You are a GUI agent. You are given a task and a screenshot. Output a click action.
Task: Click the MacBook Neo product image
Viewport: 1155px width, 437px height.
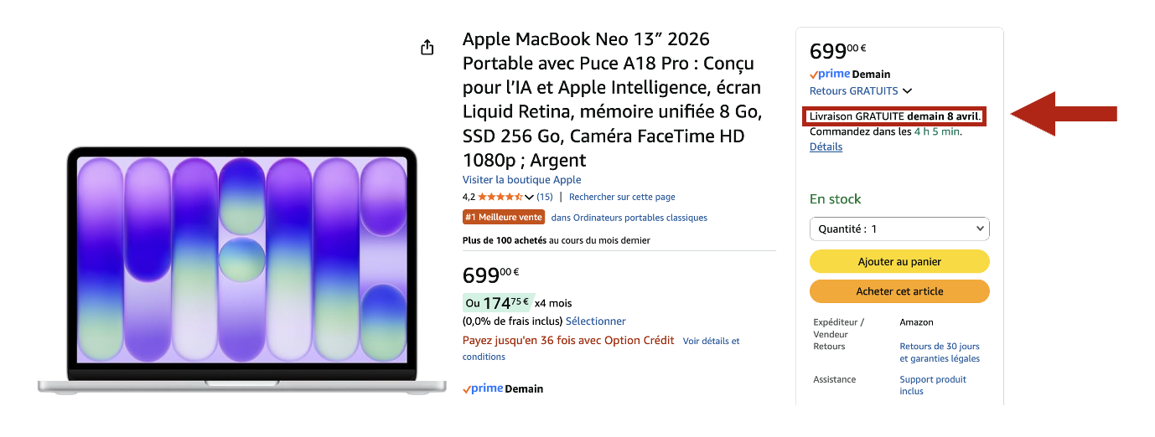[x=241, y=268]
